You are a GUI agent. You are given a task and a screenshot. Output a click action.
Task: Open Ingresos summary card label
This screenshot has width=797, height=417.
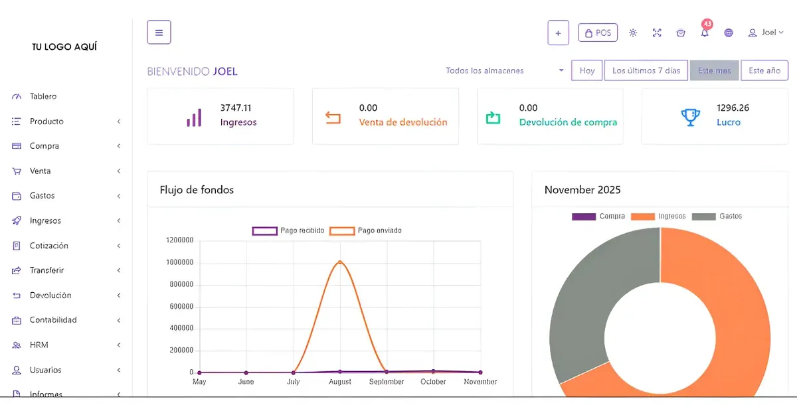[238, 122]
